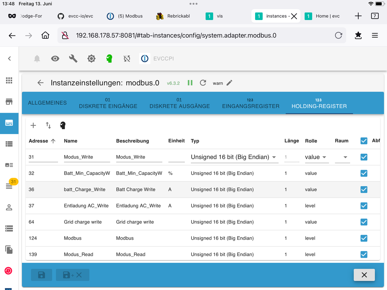387x290 pixels.
Task: Open the files icon in the sidebar
Action: [9, 249]
